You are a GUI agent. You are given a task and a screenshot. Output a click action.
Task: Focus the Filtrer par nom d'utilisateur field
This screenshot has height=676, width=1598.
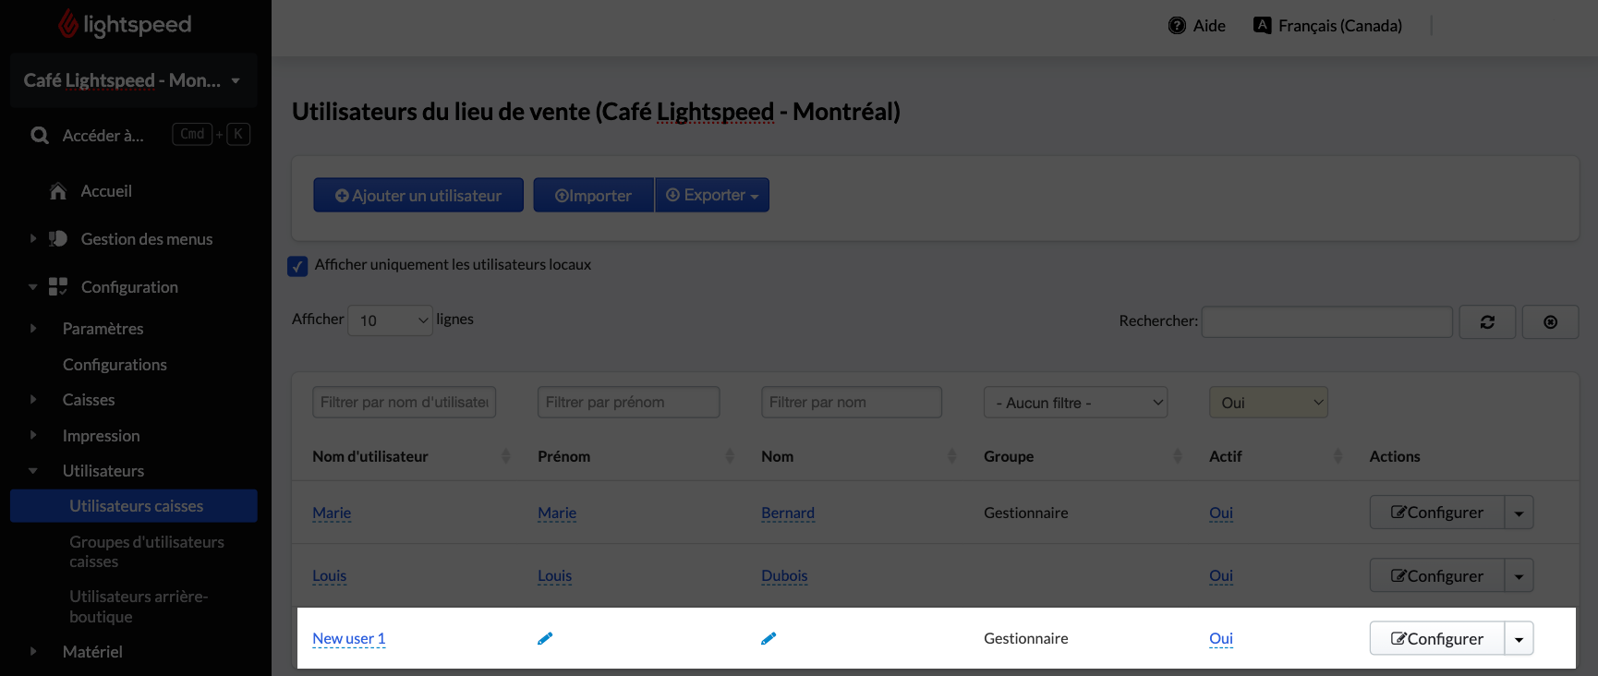coord(405,402)
